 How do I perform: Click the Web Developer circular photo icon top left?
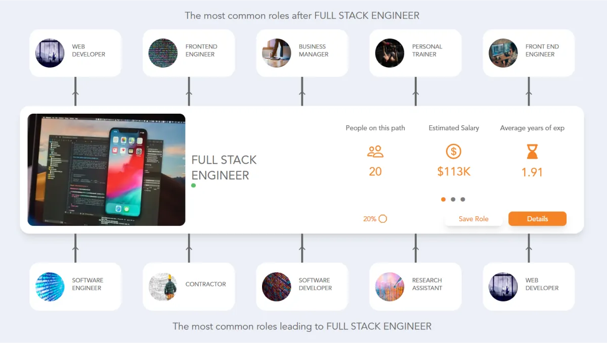[50, 53]
